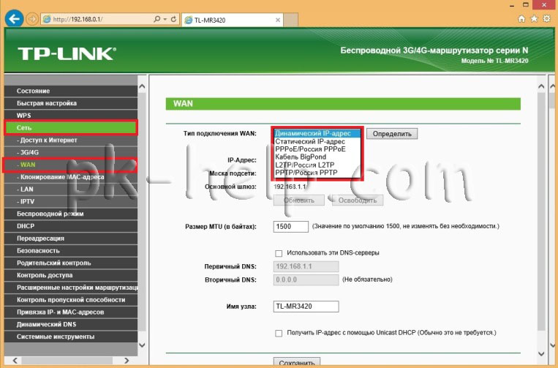Viewport: 558px width, 368px height.
Task: Click the browser back arrow button
Action: (x=14, y=18)
